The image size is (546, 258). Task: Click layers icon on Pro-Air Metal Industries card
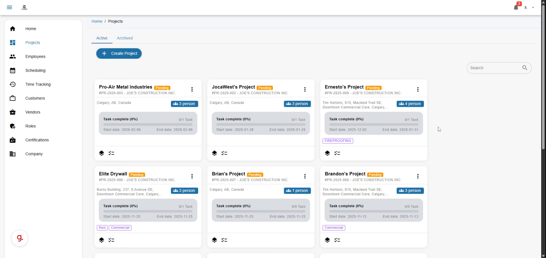point(102,153)
